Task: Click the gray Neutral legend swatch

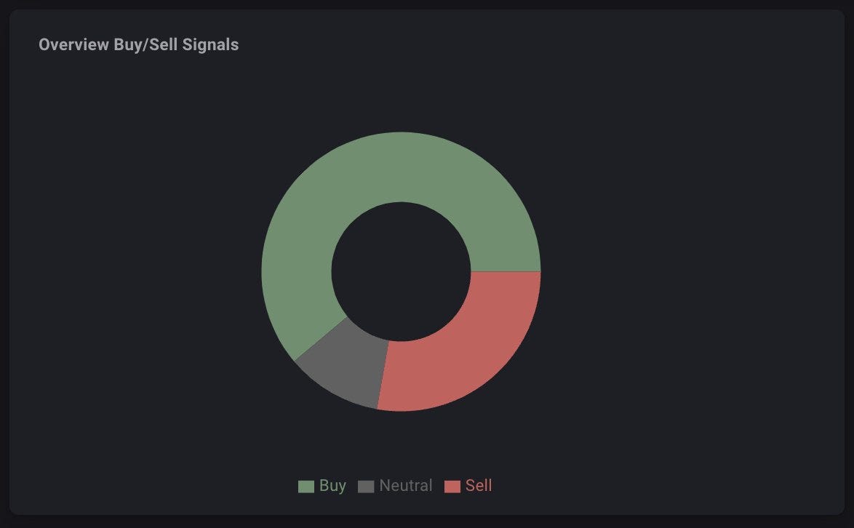Action: coord(366,487)
